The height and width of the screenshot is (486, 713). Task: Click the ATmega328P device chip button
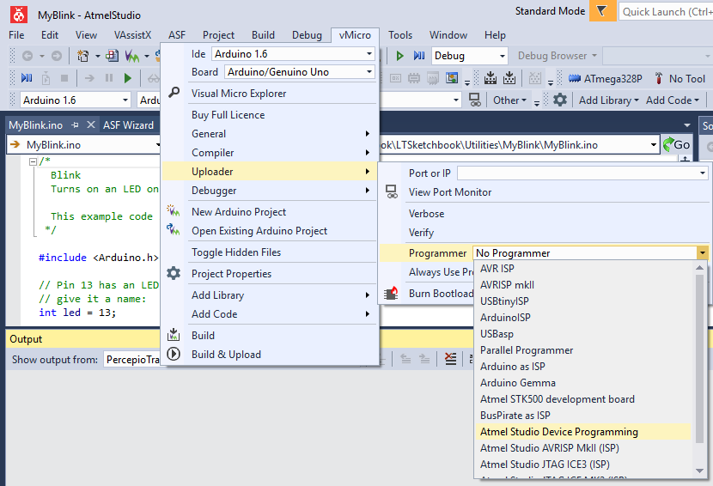tap(606, 79)
